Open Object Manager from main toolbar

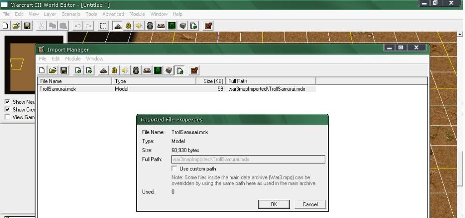coord(183,26)
